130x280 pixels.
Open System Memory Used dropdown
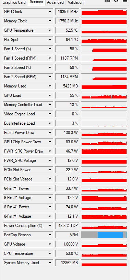(50, 263)
